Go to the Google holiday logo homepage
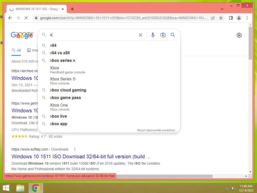 22,35
